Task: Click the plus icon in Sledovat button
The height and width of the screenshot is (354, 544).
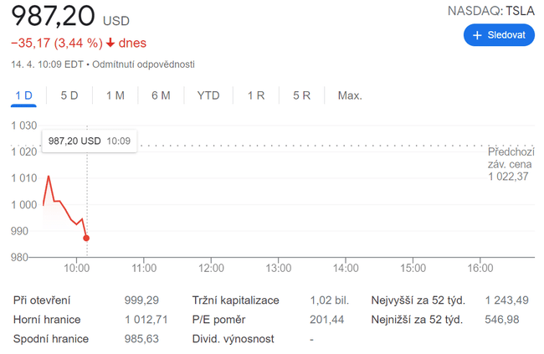Action: point(478,35)
